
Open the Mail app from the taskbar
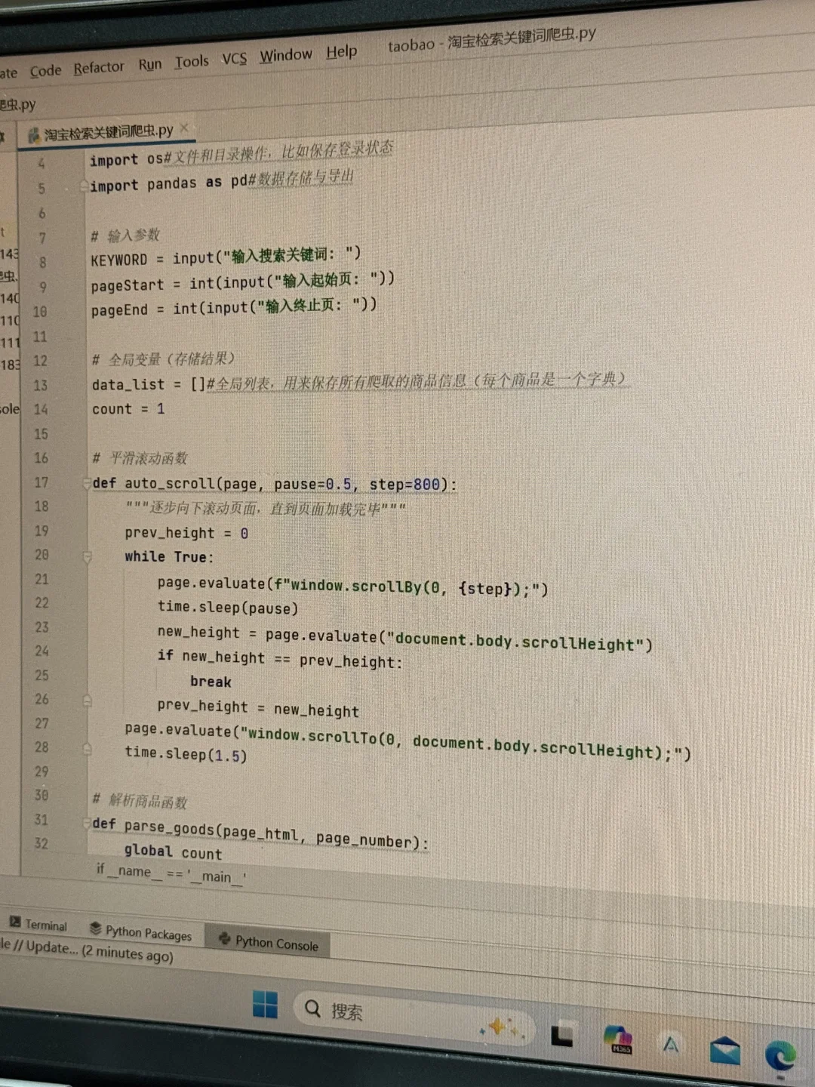point(725,1048)
